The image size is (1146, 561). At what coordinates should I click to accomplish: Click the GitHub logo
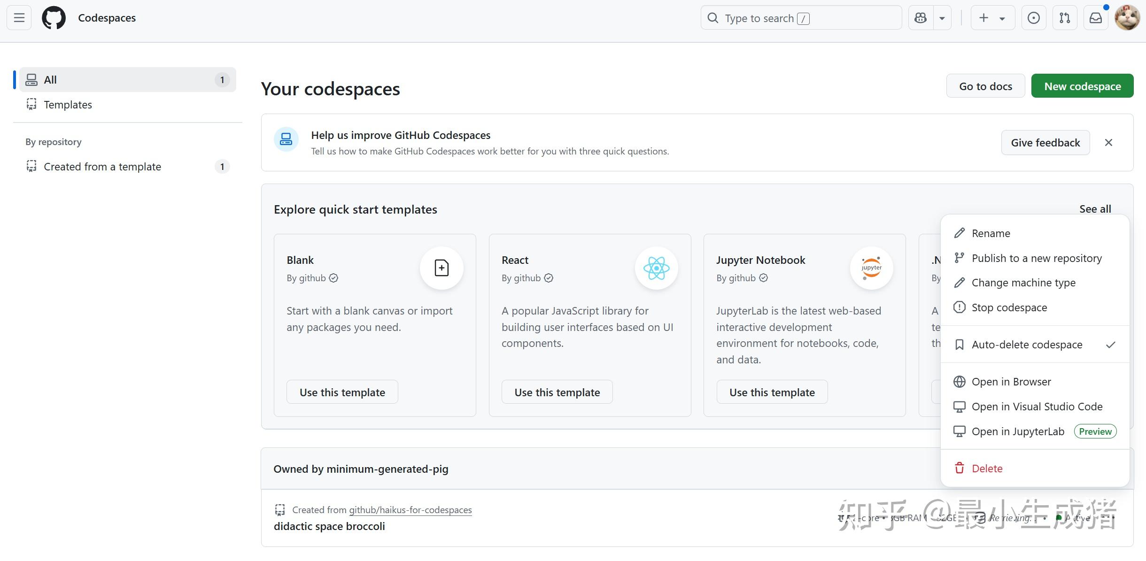click(54, 17)
